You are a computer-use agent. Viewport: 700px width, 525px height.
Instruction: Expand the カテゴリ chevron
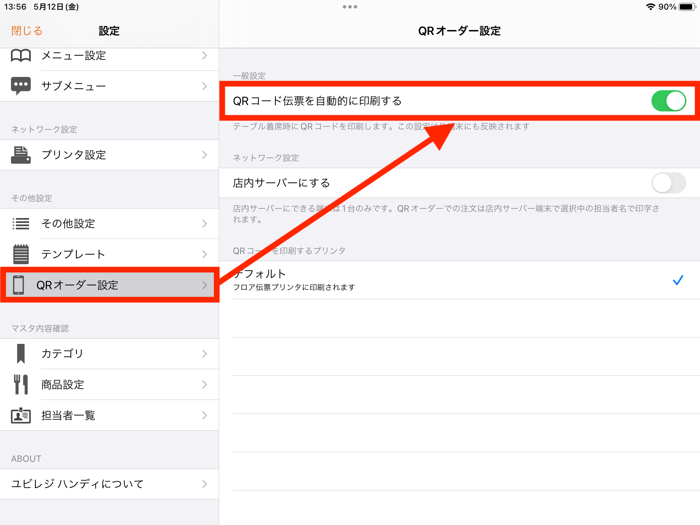click(x=204, y=353)
